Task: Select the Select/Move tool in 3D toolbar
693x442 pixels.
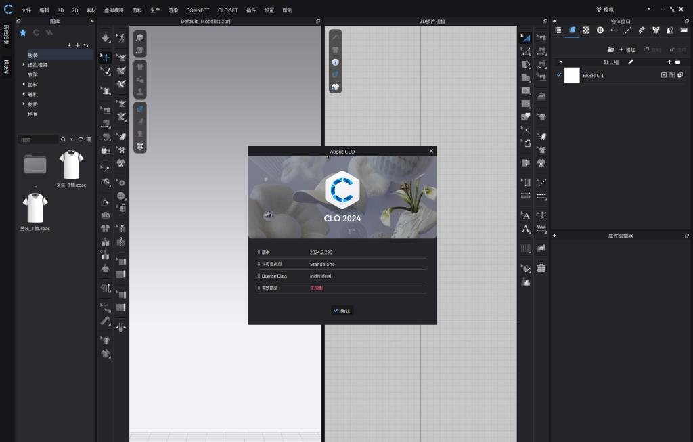Action: 105,57
